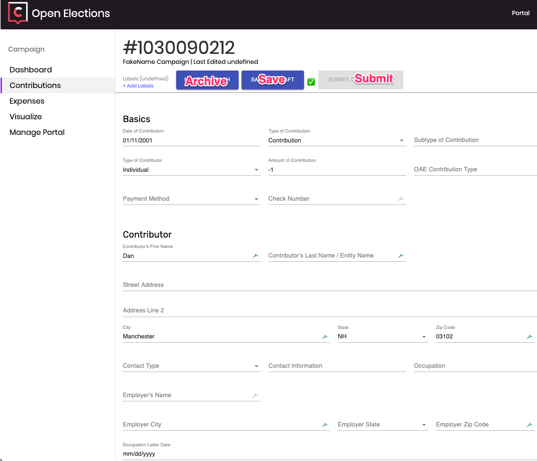Click autofill icon in Employer City field
Screen dimensions: 537x461
325,425
